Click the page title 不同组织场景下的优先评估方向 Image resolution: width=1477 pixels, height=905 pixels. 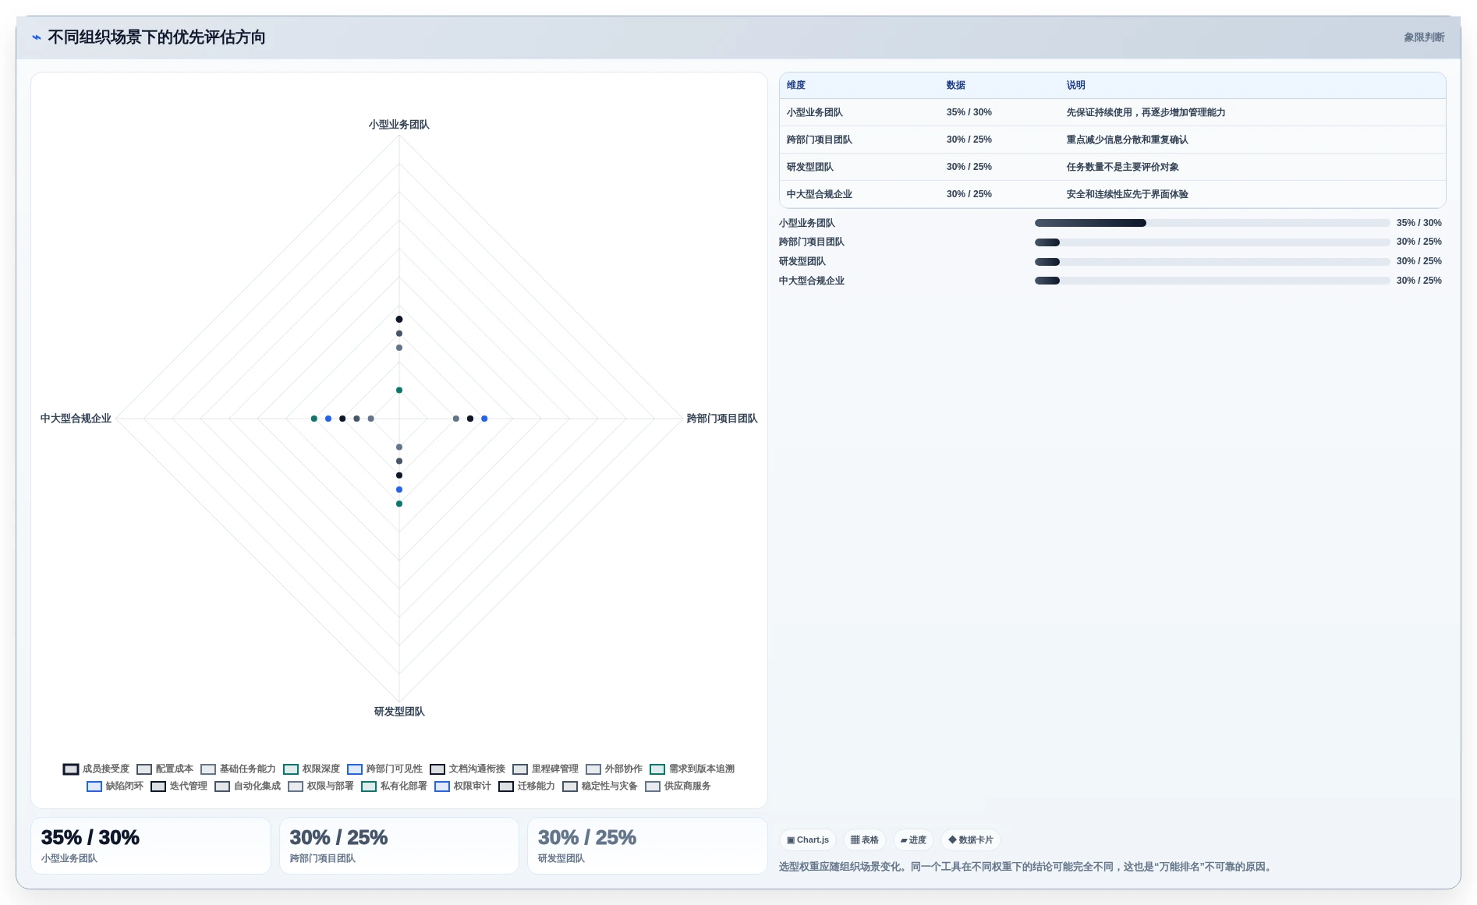[157, 37]
